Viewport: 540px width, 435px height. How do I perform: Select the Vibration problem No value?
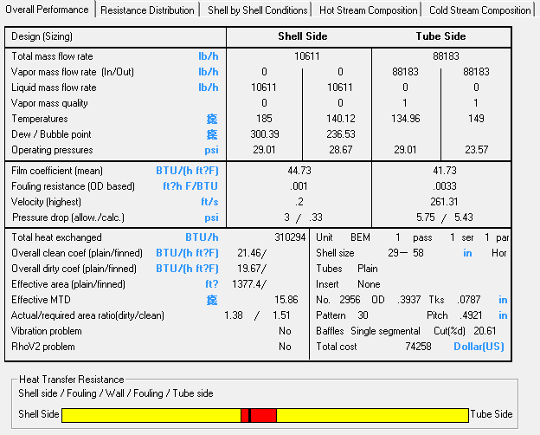pos(285,331)
